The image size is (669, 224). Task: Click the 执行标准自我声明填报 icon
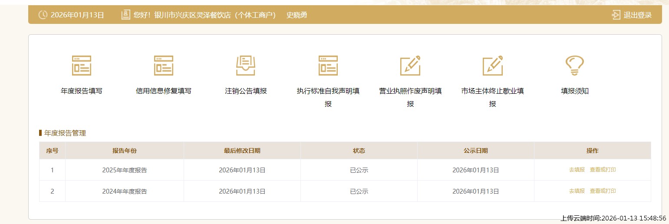(328, 66)
